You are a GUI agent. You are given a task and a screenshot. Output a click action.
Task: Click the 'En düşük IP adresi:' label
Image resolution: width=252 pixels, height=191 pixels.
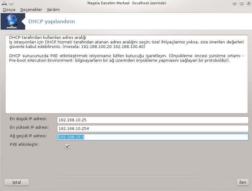28,119
